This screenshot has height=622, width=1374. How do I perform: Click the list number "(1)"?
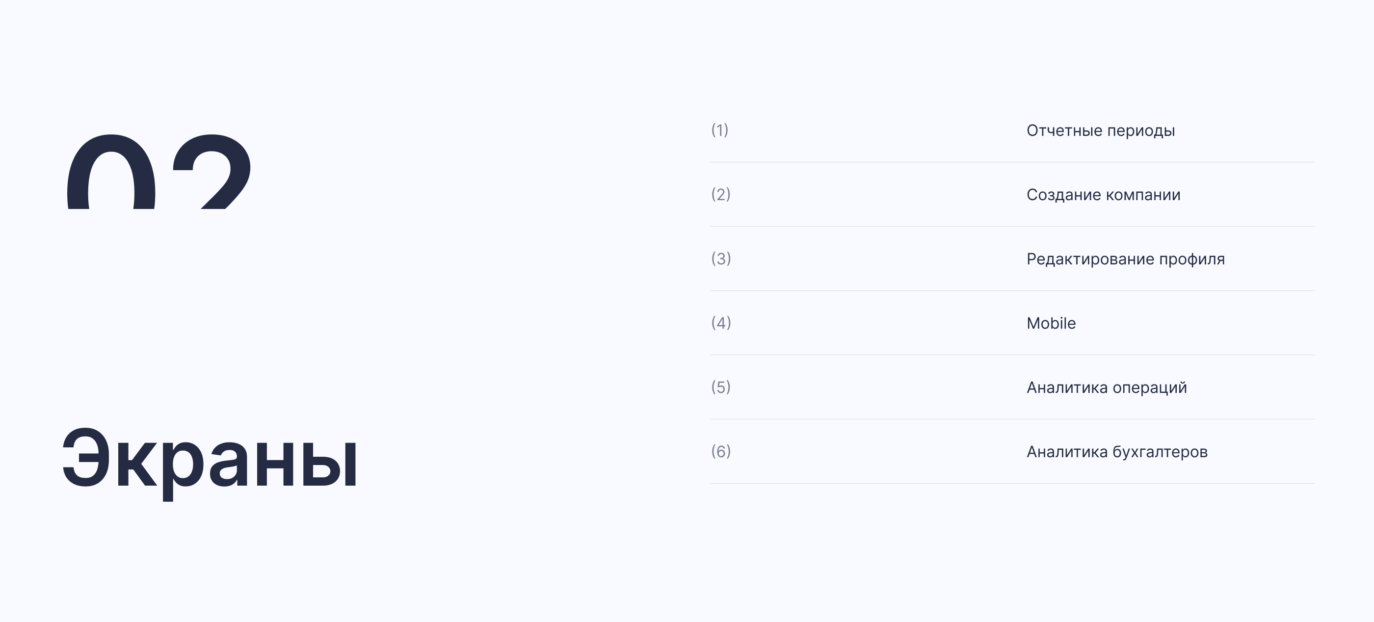(719, 130)
